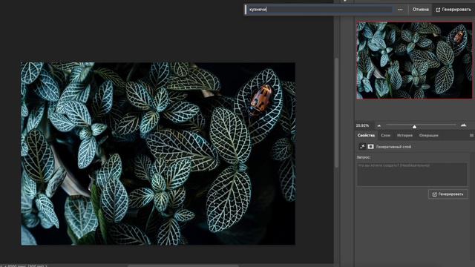Click Генерировать button in Properties panel
Image resolution: width=475 pixels, height=267 pixels.
[448, 194]
